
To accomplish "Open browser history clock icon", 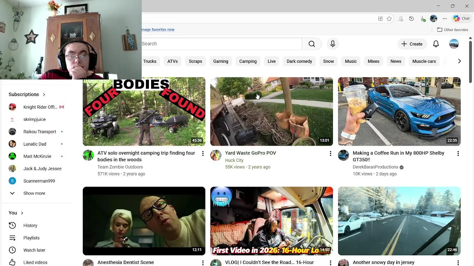I will (411, 18).
